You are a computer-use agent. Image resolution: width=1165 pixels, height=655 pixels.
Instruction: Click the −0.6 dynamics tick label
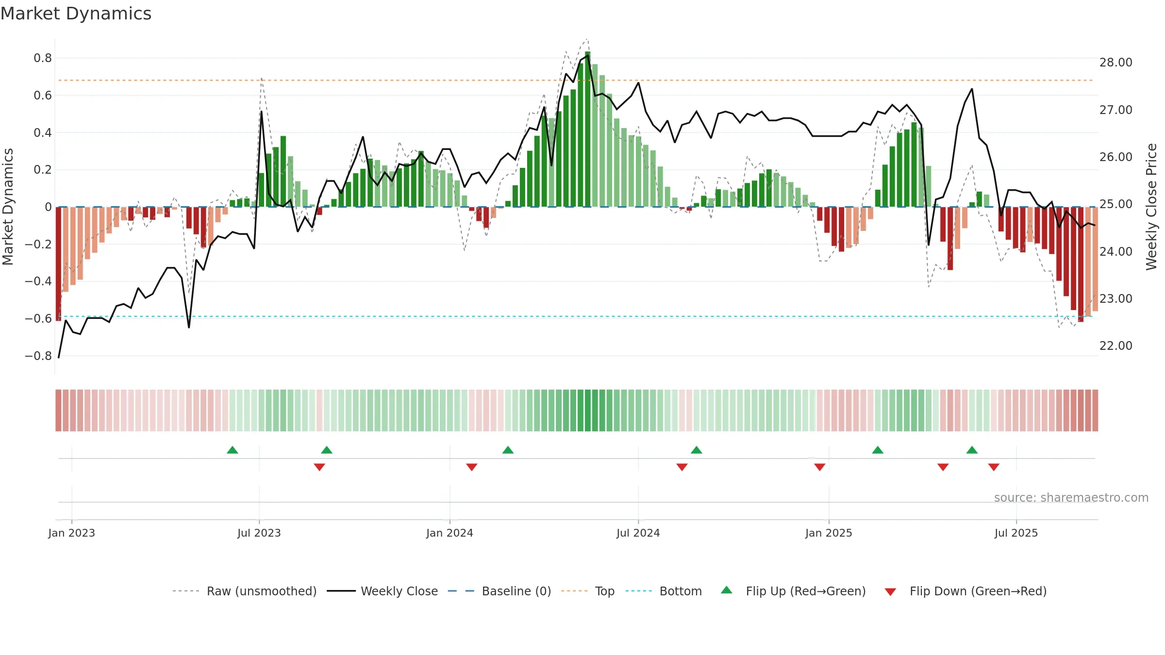[38, 319]
